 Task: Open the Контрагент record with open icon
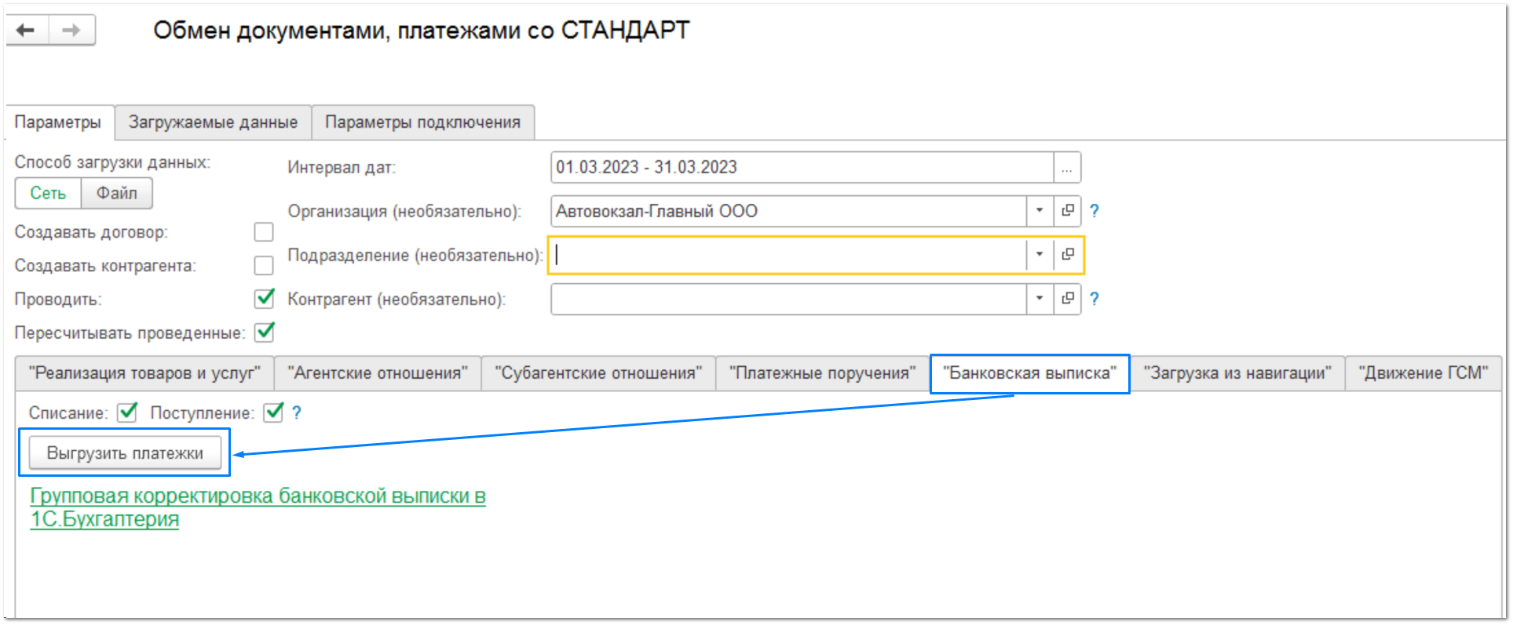[1067, 299]
